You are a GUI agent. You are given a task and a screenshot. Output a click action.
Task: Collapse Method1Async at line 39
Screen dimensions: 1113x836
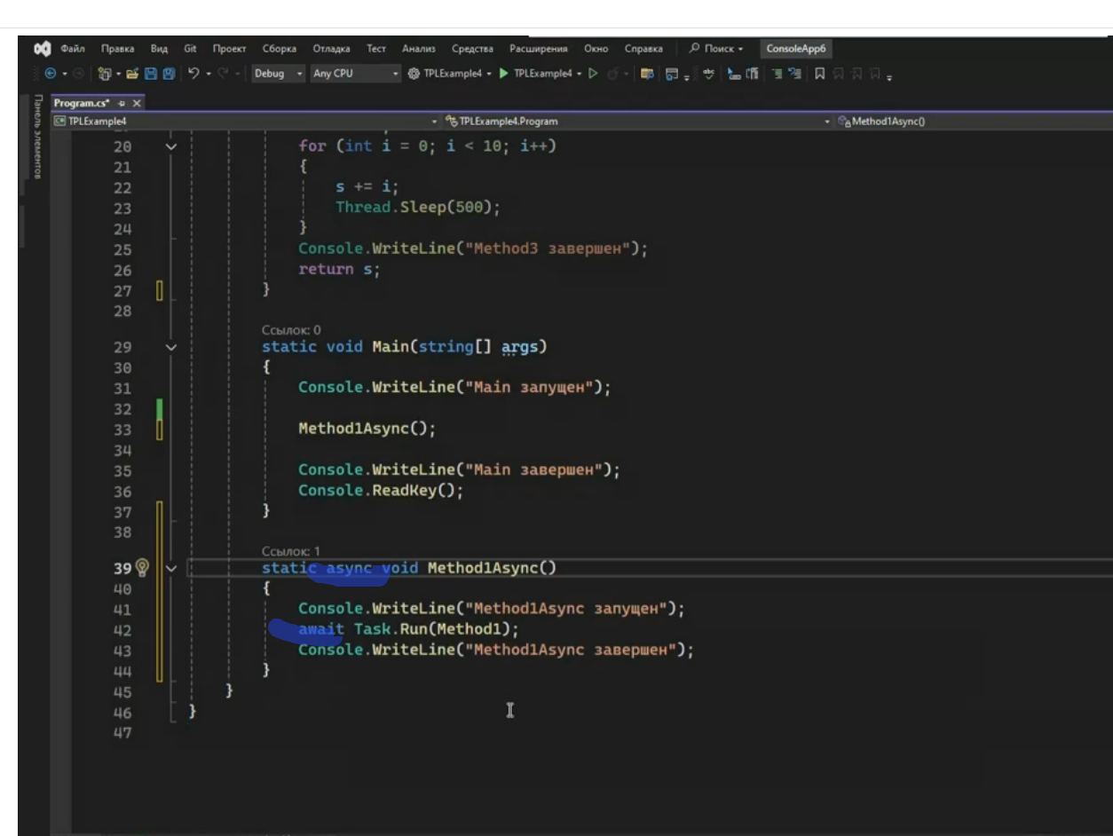[x=171, y=568]
